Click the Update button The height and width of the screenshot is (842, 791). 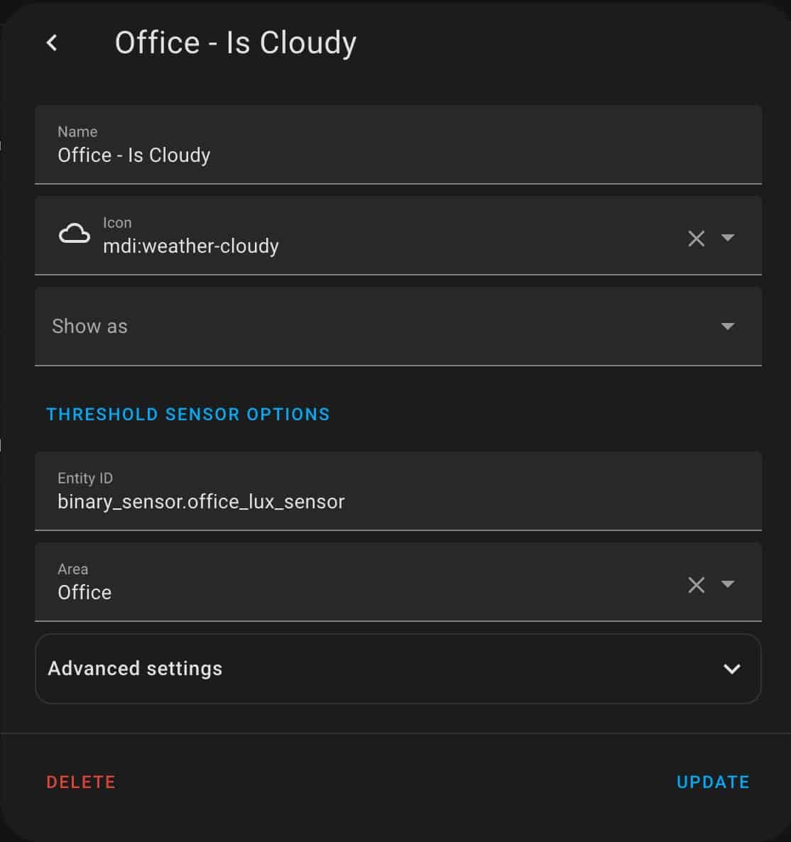[x=713, y=782]
